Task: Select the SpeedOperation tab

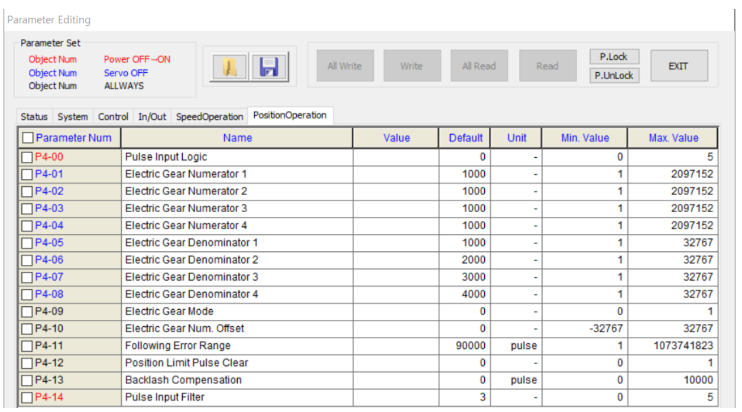Action: 209,117
